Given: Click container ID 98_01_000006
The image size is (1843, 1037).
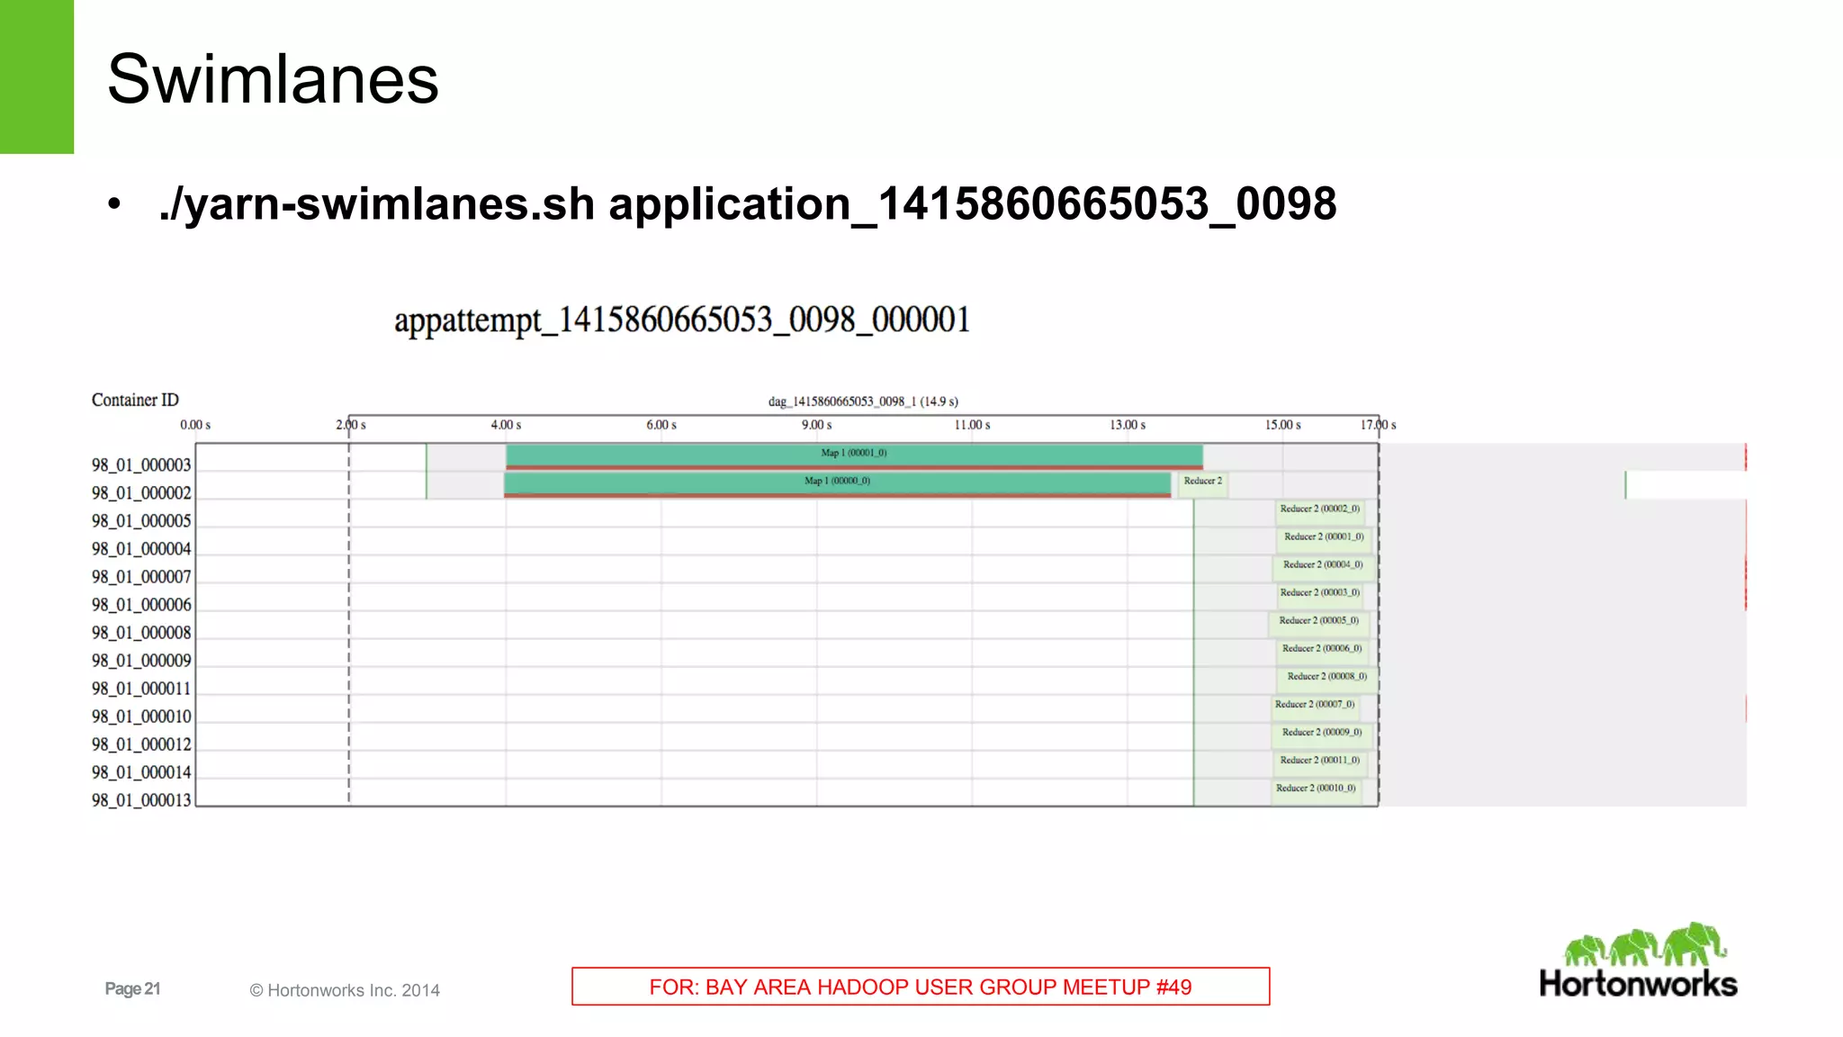Looking at the screenshot, I should [x=141, y=605].
